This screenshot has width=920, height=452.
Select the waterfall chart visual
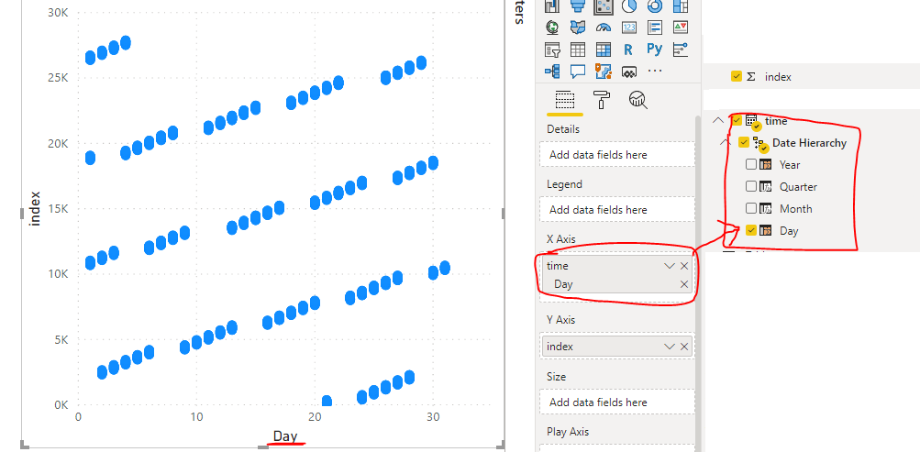click(552, 6)
